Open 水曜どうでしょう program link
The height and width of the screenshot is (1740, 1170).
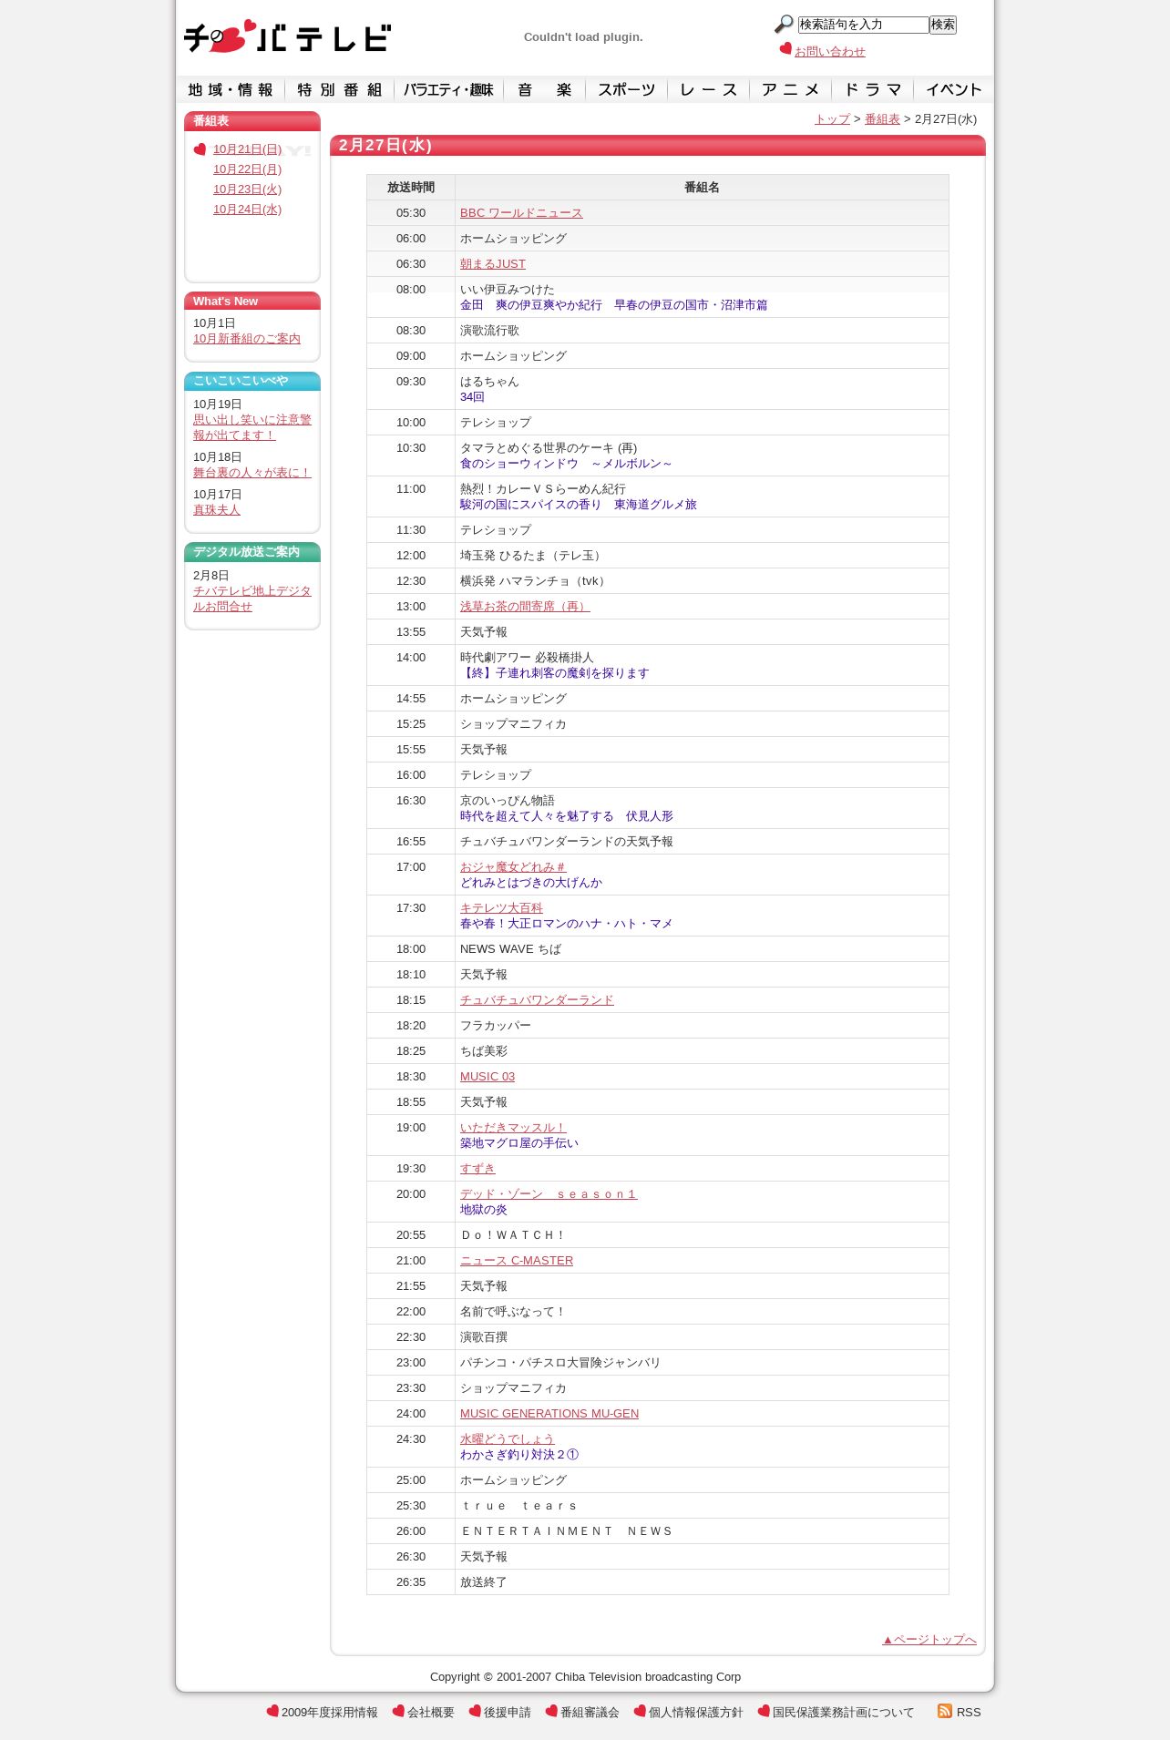(507, 1439)
